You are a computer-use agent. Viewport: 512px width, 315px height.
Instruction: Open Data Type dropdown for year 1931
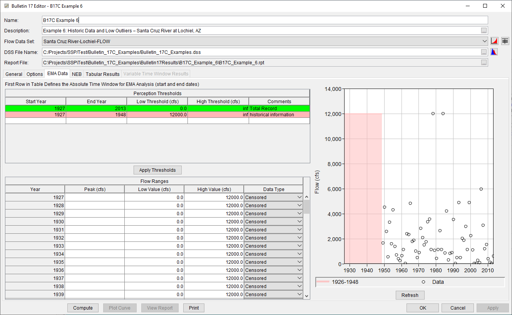click(x=300, y=230)
